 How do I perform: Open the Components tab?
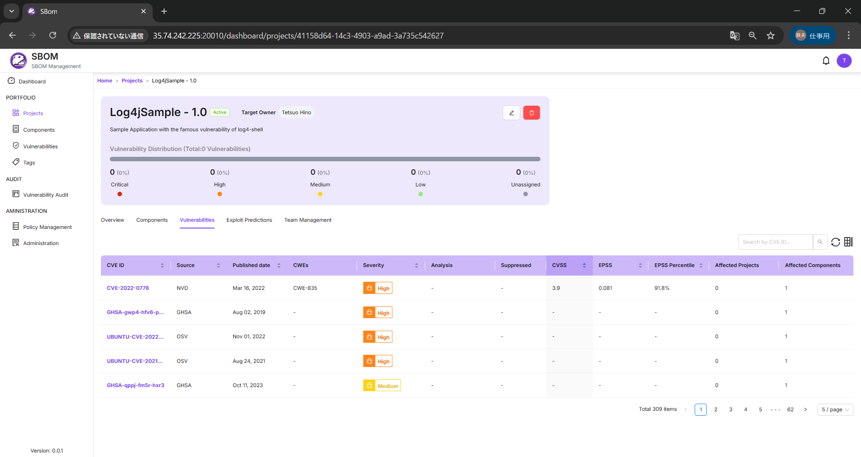click(152, 220)
